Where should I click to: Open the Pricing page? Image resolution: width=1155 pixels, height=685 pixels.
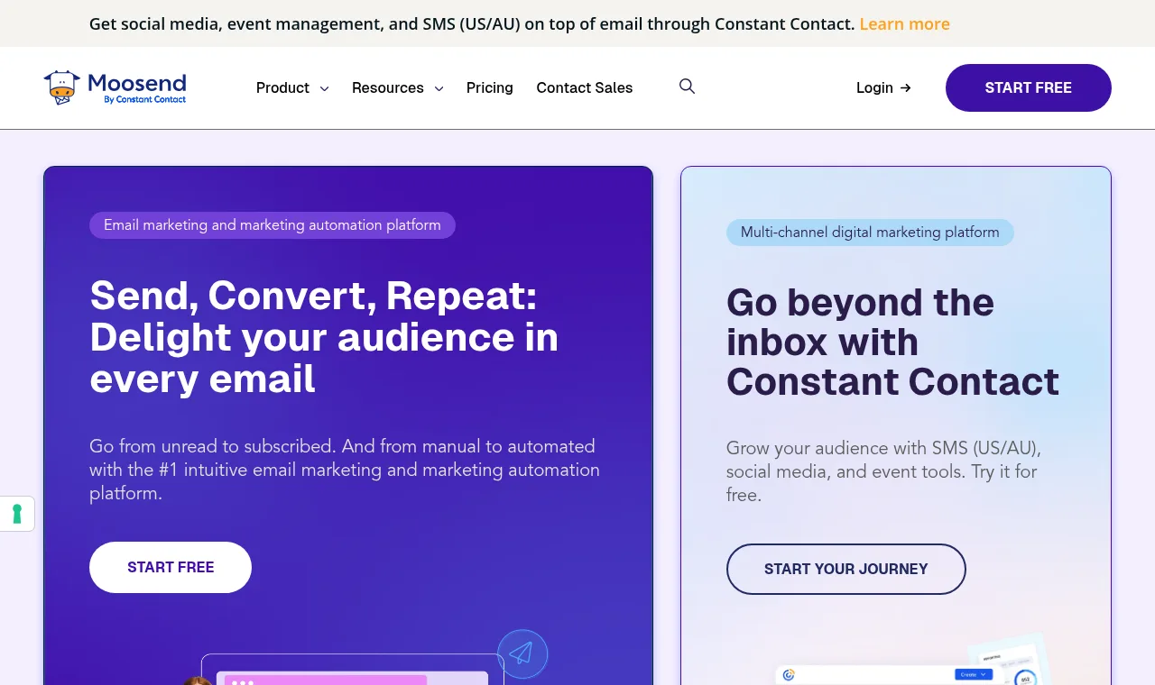pyautogui.click(x=490, y=87)
